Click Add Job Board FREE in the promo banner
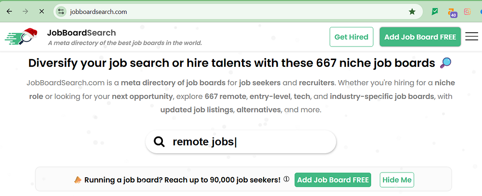The height and width of the screenshot is (196, 482). coord(333,180)
